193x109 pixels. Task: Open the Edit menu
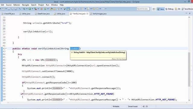pos(2,5)
